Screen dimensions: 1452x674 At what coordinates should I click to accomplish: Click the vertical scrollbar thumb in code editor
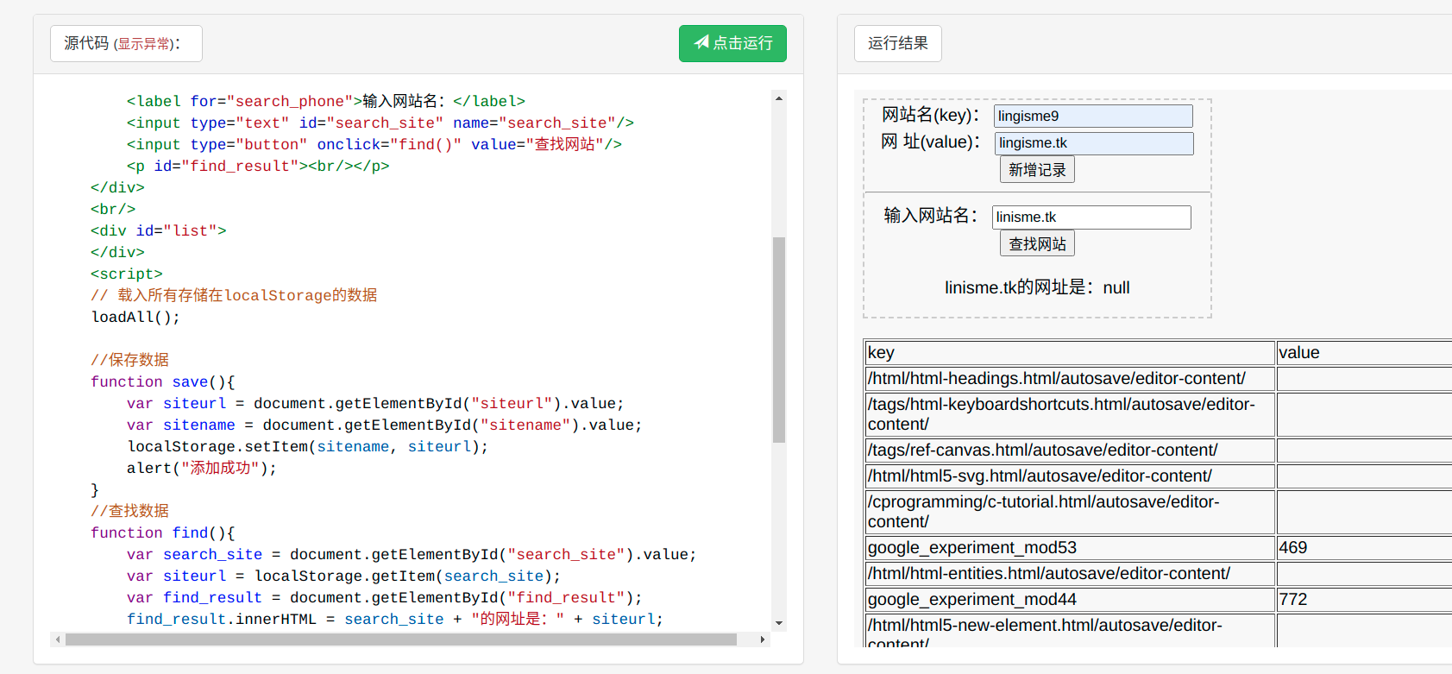(x=779, y=339)
